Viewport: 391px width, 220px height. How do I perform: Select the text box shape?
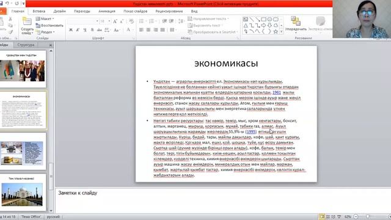tap(246, 19)
